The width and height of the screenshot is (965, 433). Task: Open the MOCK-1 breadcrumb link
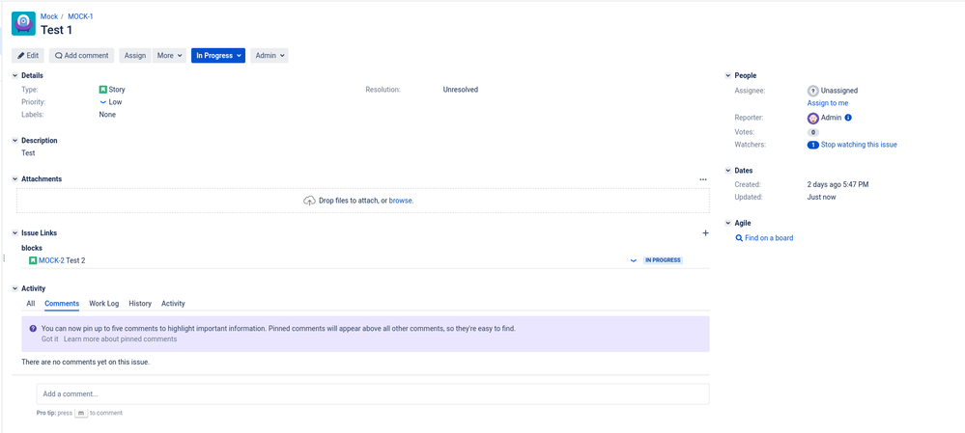80,16
